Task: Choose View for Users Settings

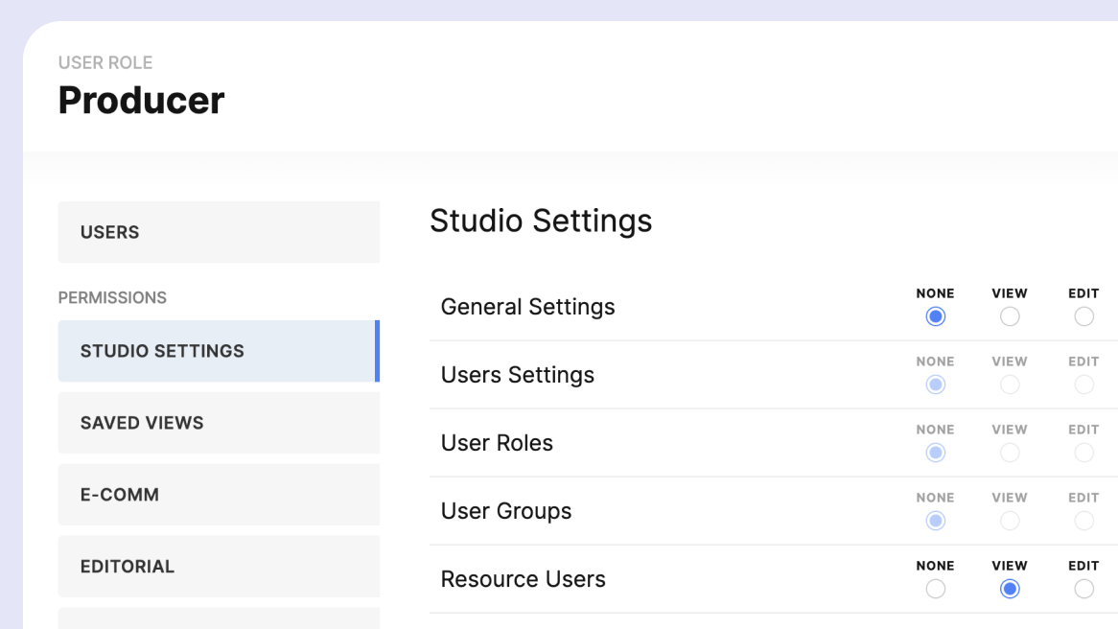Action: click(1010, 384)
